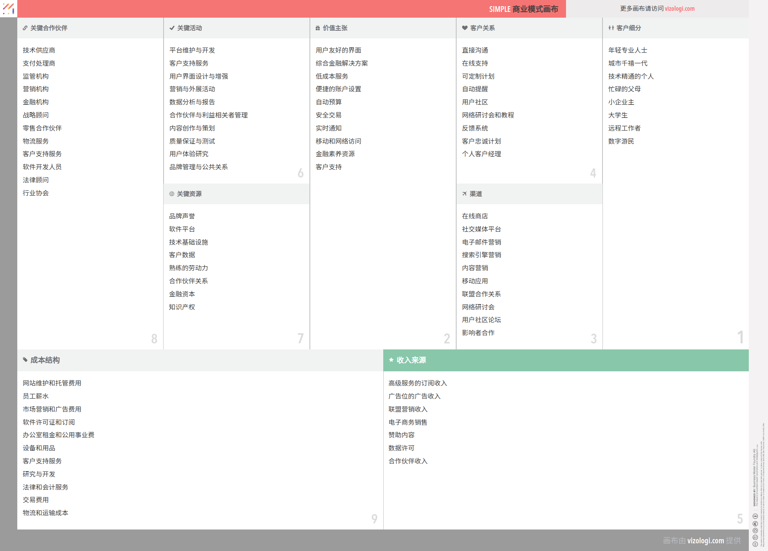Click the star icon on 收入来源 header
This screenshot has width=768, height=551.
(x=391, y=360)
